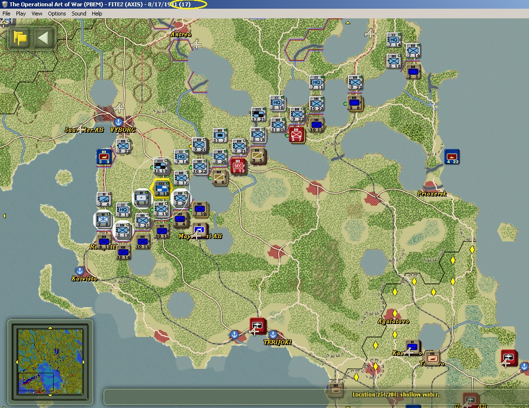The height and width of the screenshot is (408, 529).
Task: Select the artillery unit 2 1
Action: point(142,198)
